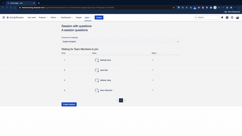Go to pagination page 1
Screen dimensions: 242x136
click(x=121, y=100)
